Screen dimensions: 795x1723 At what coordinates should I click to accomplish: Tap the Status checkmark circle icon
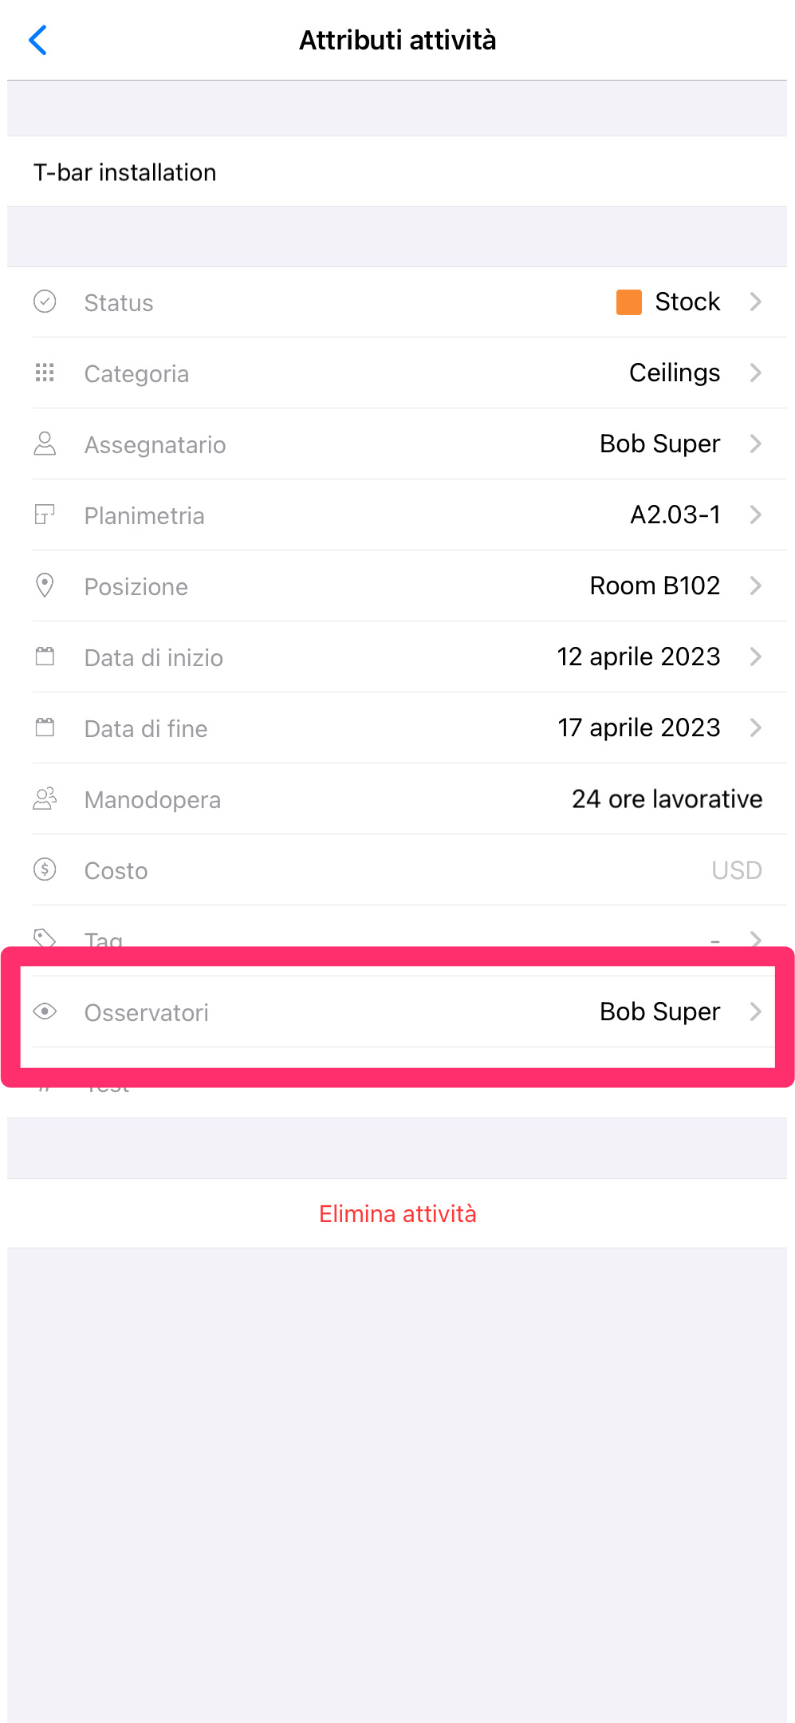tap(45, 302)
